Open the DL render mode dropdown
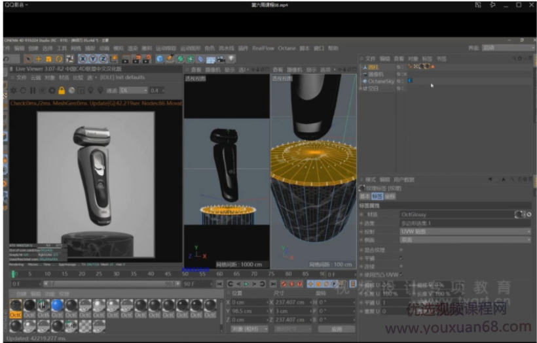 click(x=133, y=90)
